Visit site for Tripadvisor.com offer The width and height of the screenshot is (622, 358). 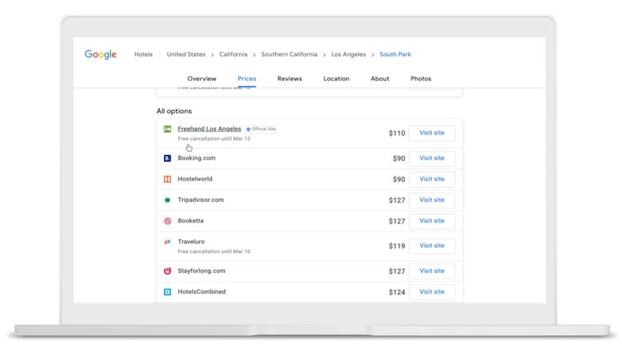pyautogui.click(x=432, y=200)
